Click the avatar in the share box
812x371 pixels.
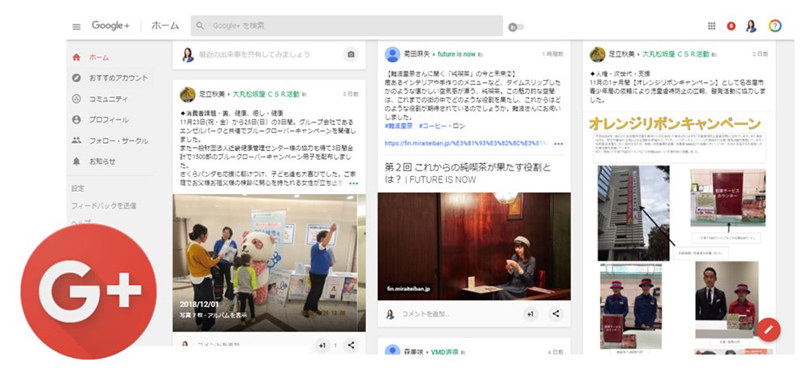tap(188, 54)
